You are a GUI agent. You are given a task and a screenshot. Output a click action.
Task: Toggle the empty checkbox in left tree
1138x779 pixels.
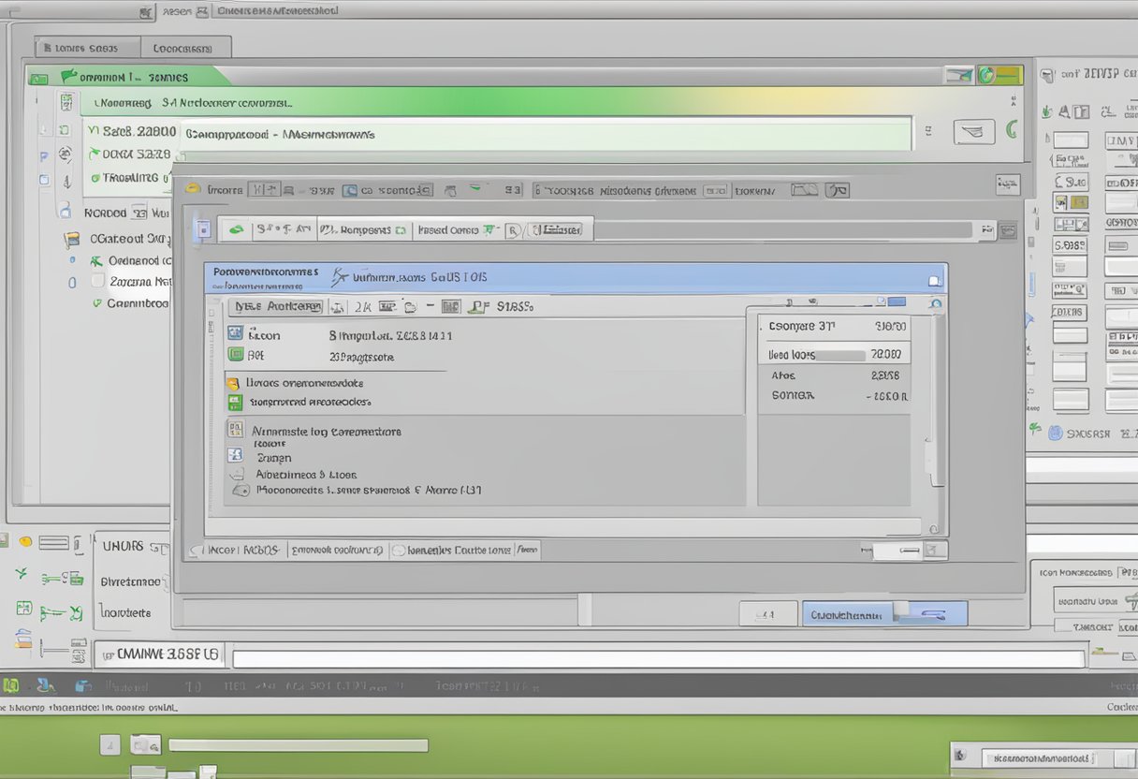pyautogui.click(x=97, y=281)
